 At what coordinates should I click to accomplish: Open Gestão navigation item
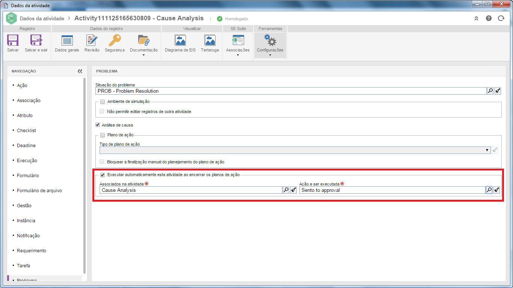click(x=24, y=205)
